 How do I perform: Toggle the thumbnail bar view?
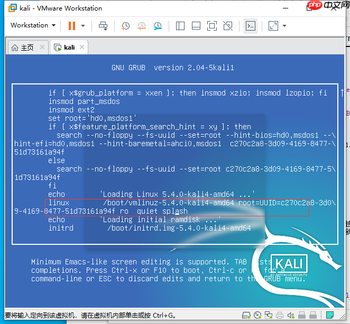[196, 26]
